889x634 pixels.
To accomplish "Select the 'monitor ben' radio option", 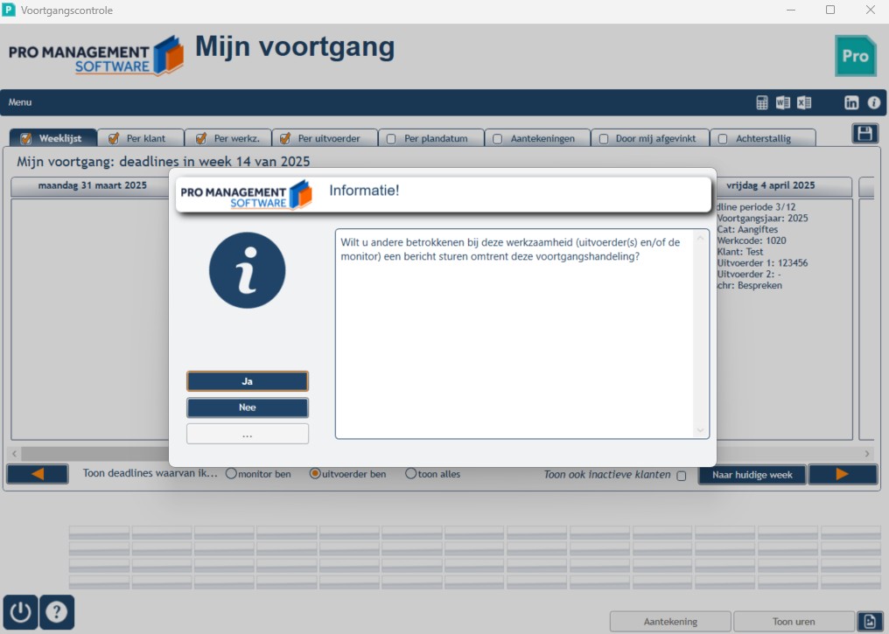I will (231, 474).
